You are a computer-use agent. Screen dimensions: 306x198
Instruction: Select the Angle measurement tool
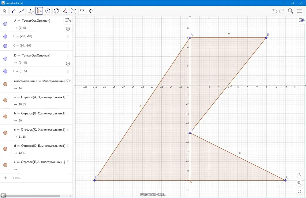click(65, 11)
